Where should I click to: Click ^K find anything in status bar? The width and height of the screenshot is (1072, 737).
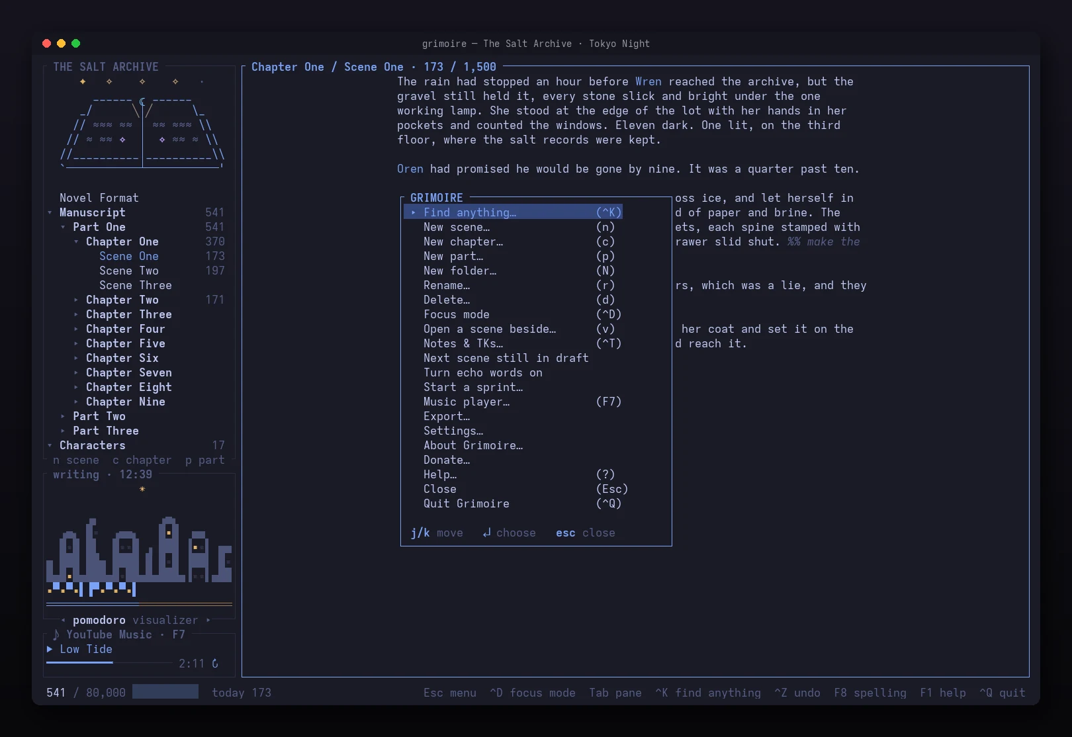pyautogui.click(x=708, y=693)
